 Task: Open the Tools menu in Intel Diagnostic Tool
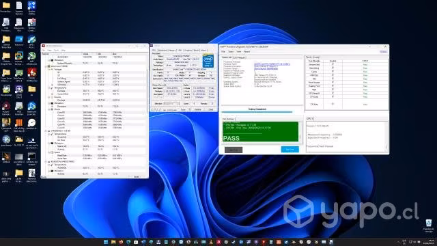pyautogui.click(x=231, y=52)
